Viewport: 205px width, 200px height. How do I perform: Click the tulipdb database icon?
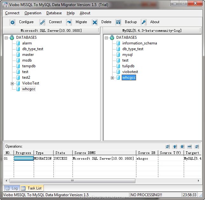tap(118, 66)
